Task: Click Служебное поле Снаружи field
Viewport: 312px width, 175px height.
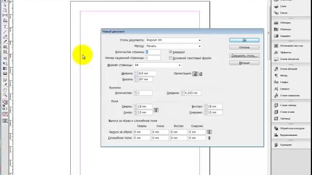Action: click(x=197, y=138)
